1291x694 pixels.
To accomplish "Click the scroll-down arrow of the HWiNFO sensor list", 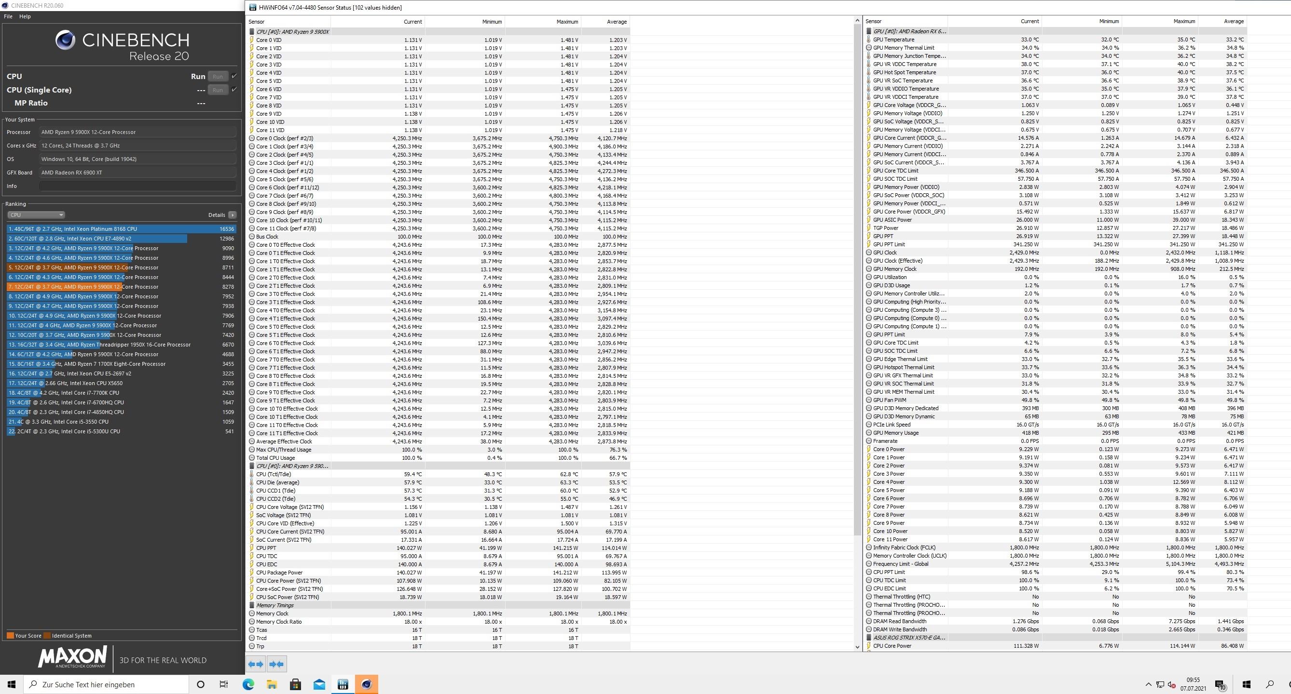I will [857, 647].
